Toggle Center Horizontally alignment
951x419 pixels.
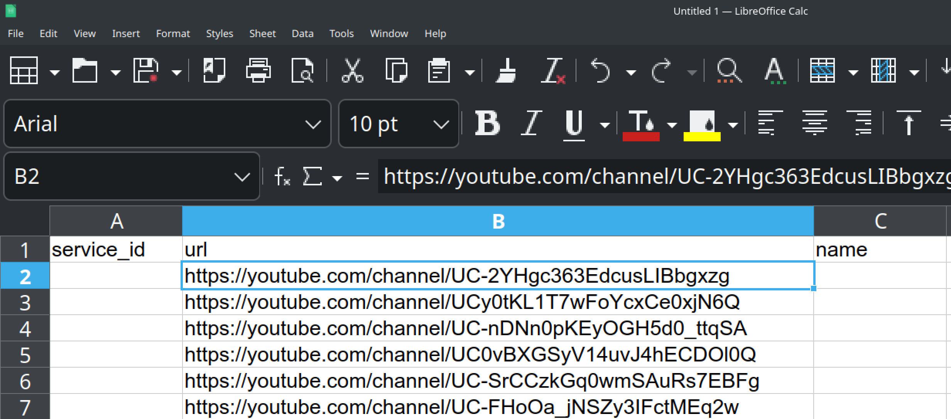[814, 123]
